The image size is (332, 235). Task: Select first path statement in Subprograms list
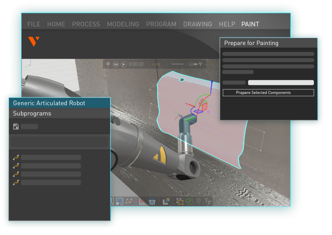tap(16, 158)
